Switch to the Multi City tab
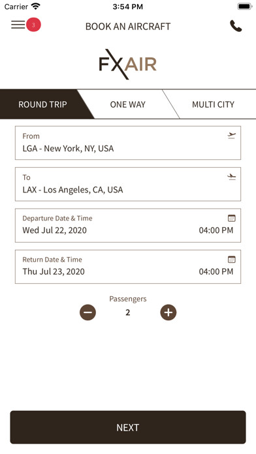Image resolution: width=256 pixels, height=454 pixels. click(x=213, y=104)
